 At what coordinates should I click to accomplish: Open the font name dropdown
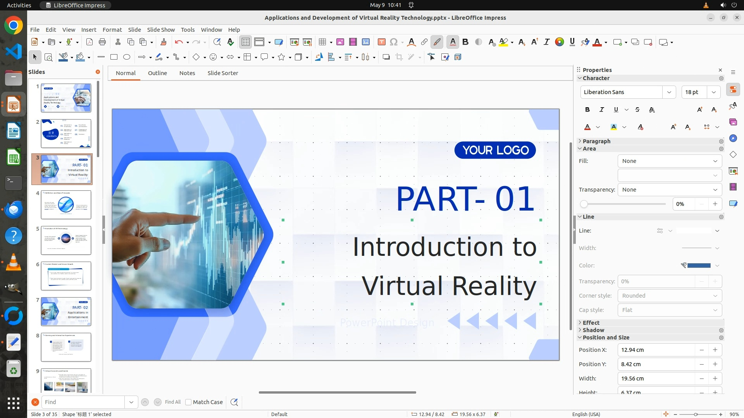pyautogui.click(x=669, y=92)
